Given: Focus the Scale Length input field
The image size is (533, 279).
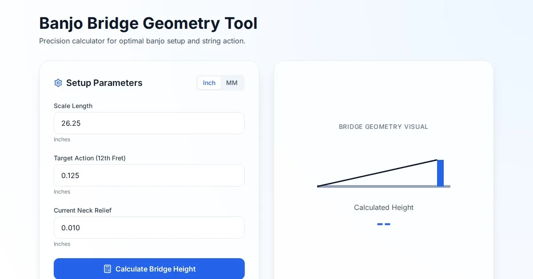Looking at the screenshot, I should tap(149, 123).
